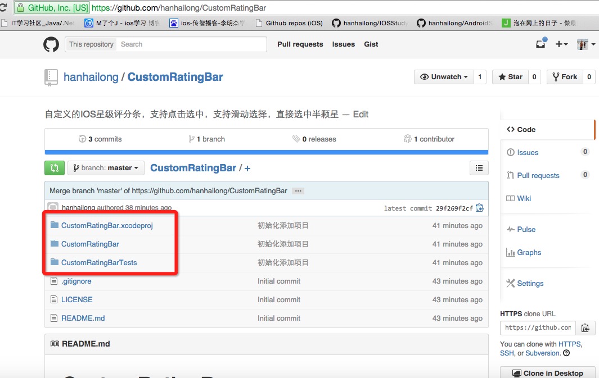This screenshot has height=378, width=599.
Task: Open the hanhailong/IOSStudy bookmark
Action: [x=370, y=23]
